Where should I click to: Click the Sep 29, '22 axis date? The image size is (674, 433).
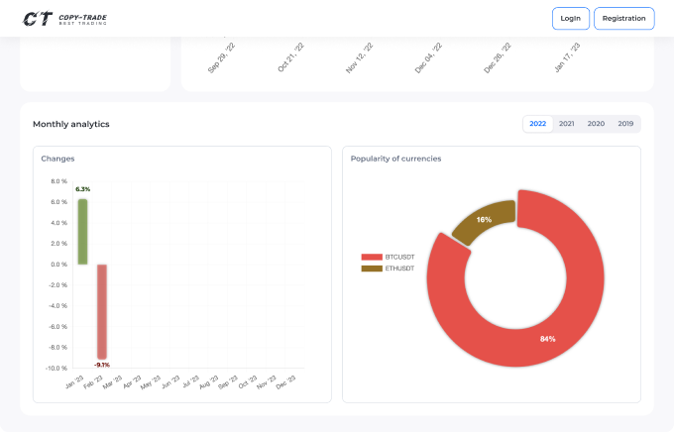[x=222, y=58]
